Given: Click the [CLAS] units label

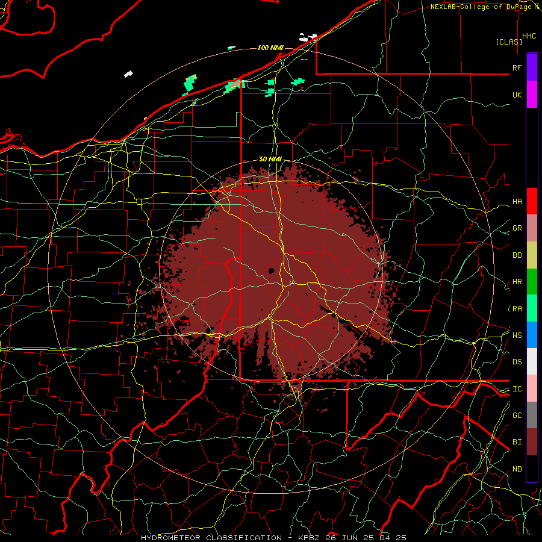Looking at the screenshot, I should coord(509,42).
